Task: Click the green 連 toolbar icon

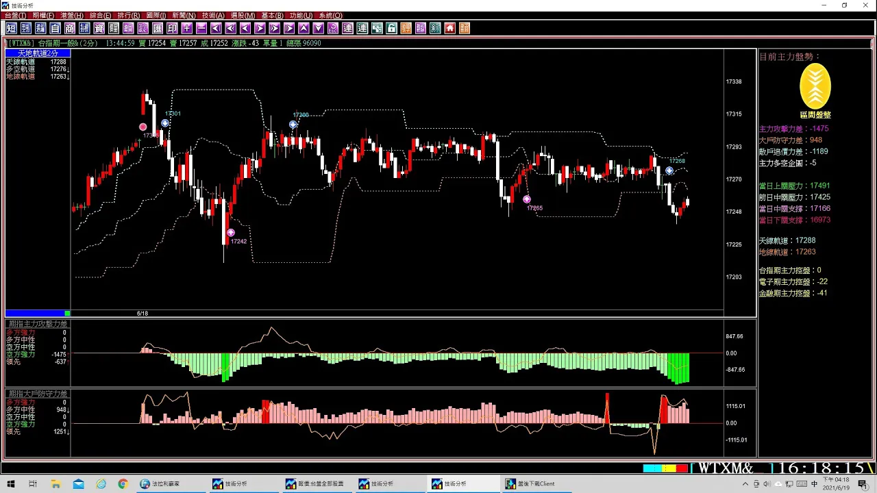Action: point(362,28)
